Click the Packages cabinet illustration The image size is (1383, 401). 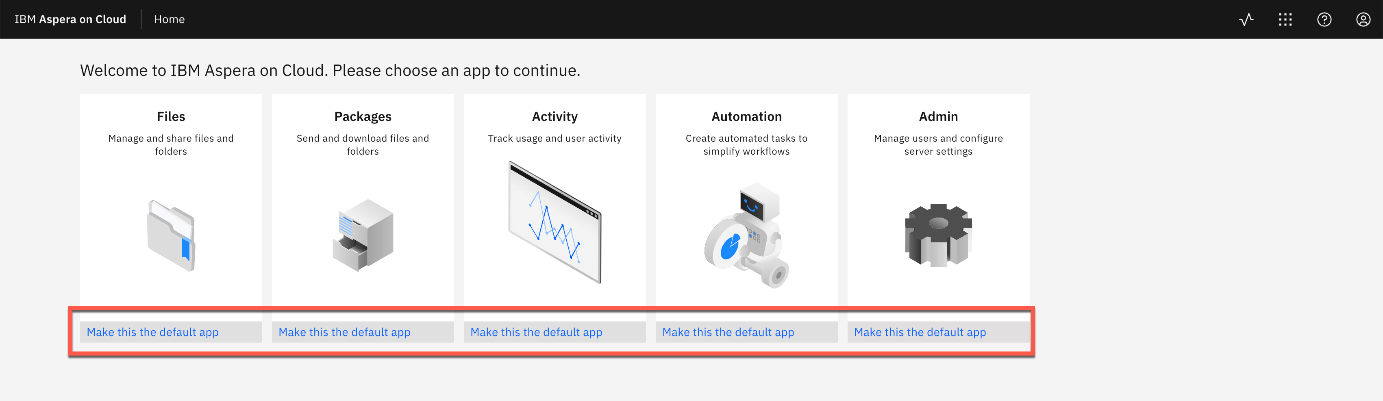(x=363, y=235)
